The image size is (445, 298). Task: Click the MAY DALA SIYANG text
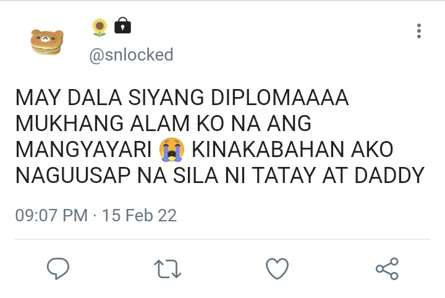pos(110,97)
